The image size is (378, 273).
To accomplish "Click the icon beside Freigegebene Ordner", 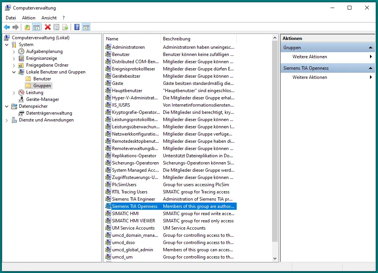I will coord(21,65).
